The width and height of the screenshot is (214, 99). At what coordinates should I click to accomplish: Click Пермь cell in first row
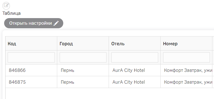click(67, 70)
